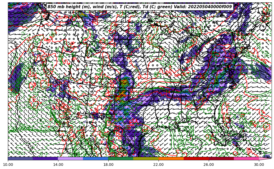Viewport: 274px width, 169px height.
Task: Click the pink 28–30 colorbar segment
Action: pos(247,158)
